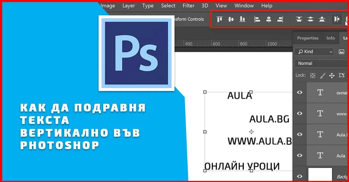Image resolution: width=349 pixels, height=182 pixels.
Task: Click the Align bottom edges icon
Action: (242, 19)
